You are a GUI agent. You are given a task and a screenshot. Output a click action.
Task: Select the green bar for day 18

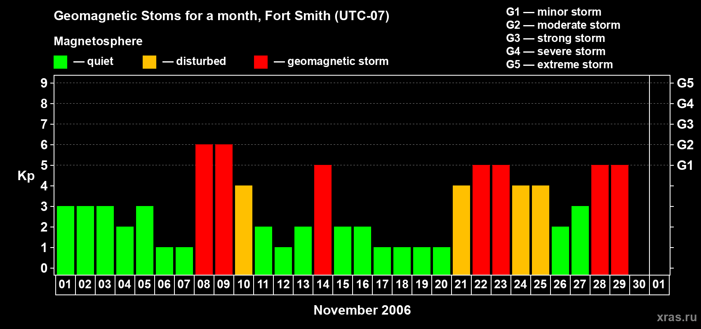click(402, 261)
